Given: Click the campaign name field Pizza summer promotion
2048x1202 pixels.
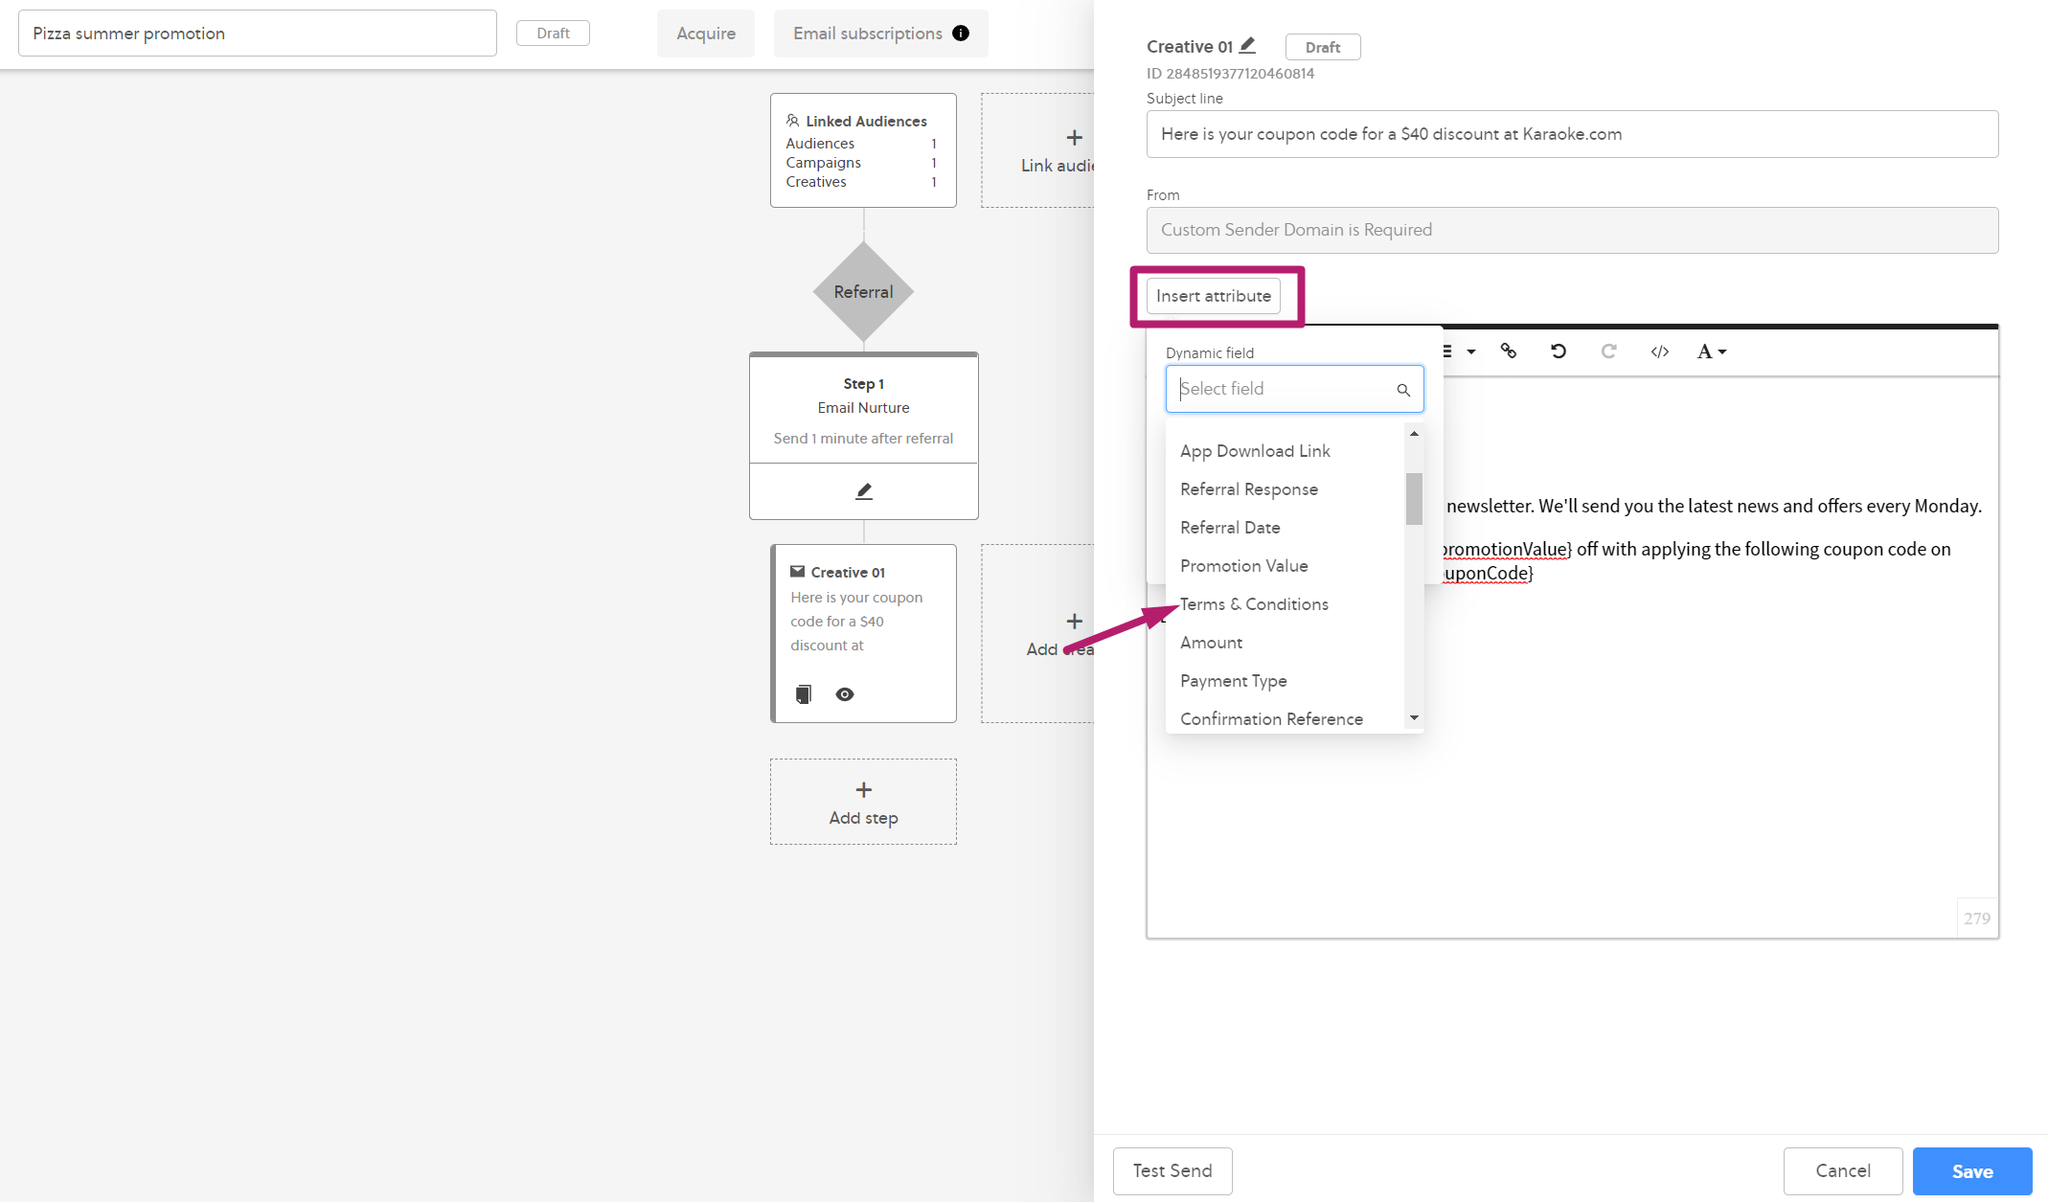Looking at the screenshot, I should pyautogui.click(x=258, y=34).
